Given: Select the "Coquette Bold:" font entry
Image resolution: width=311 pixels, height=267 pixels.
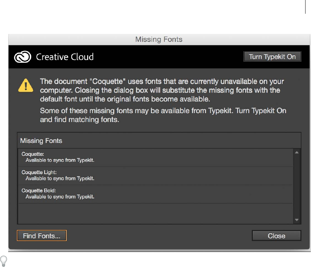Looking at the screenshot, I should point(155,194).
